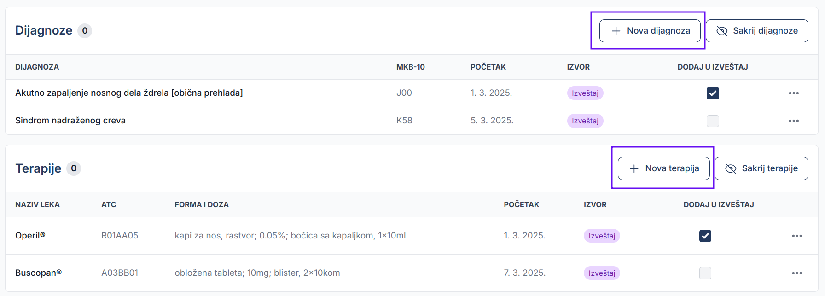Hide diagnoses with Sakrij dijagnoze

757,31
